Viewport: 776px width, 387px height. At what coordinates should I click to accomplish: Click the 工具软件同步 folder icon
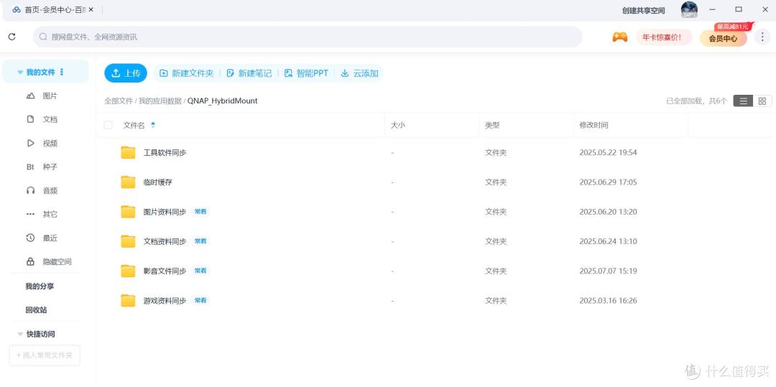point(128,152)
